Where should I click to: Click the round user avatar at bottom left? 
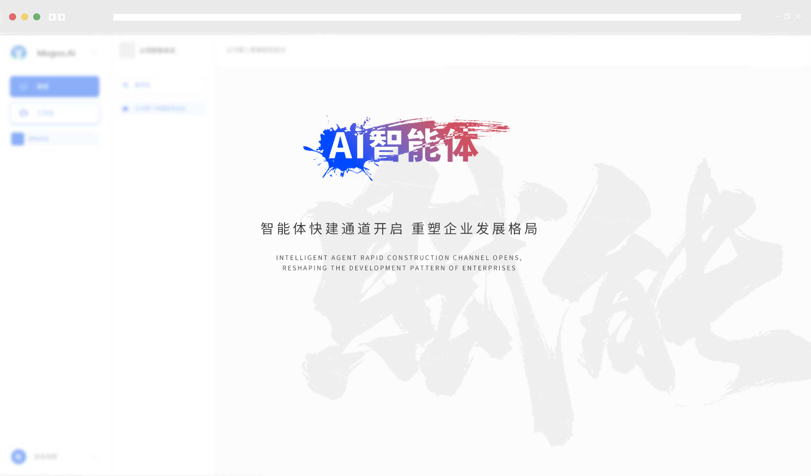[x=19, y=457]
